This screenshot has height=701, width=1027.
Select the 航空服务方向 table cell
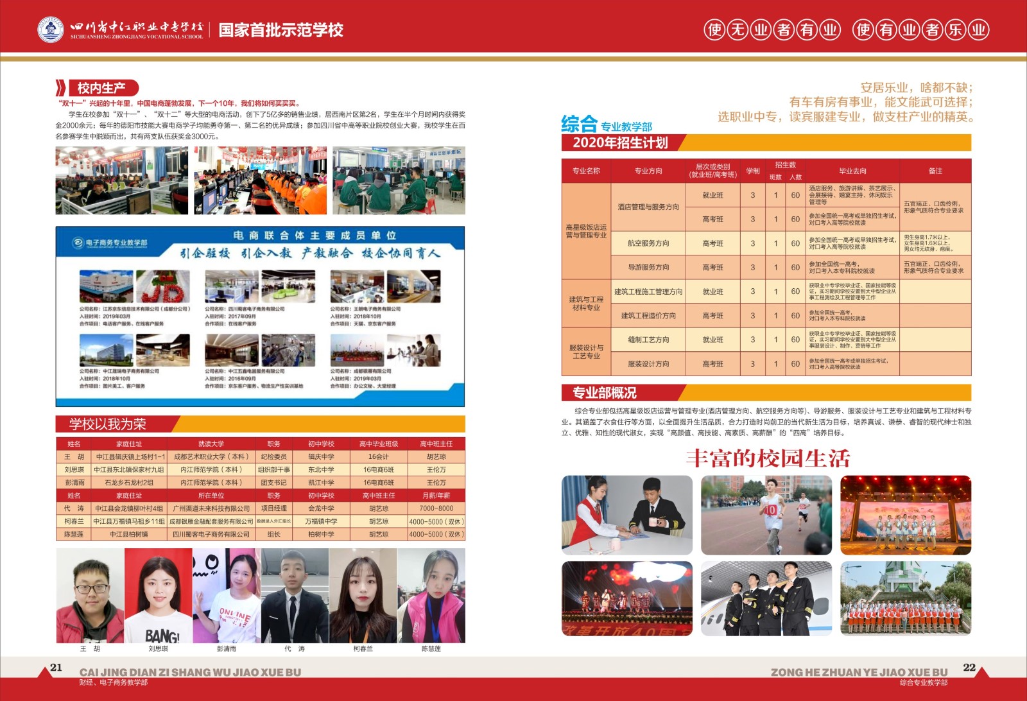click(648, 243)
